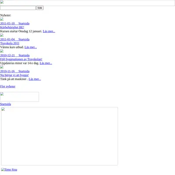
Task: Open the Körbehörighet BE! news link
Action: click(12, 28)
